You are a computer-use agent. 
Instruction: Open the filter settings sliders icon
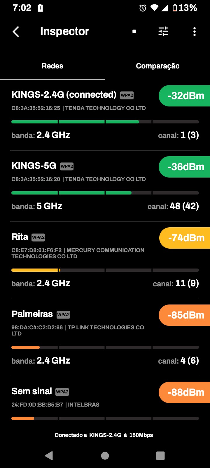(x=163, y=31)
